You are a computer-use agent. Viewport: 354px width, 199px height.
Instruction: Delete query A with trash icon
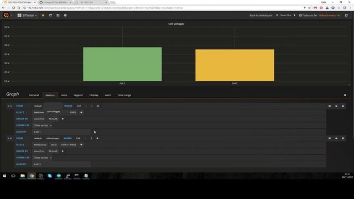coord(343,106)
